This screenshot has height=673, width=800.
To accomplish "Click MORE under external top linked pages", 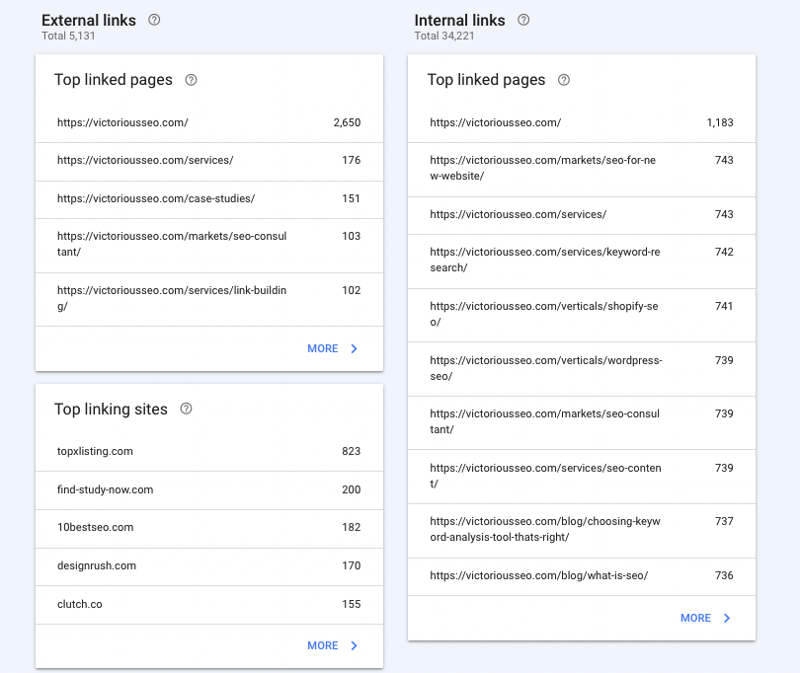I will pyautogui.click(x=322, y=348).
